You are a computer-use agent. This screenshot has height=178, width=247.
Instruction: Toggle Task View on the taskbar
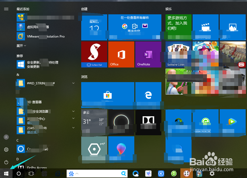tap(31, 174)
